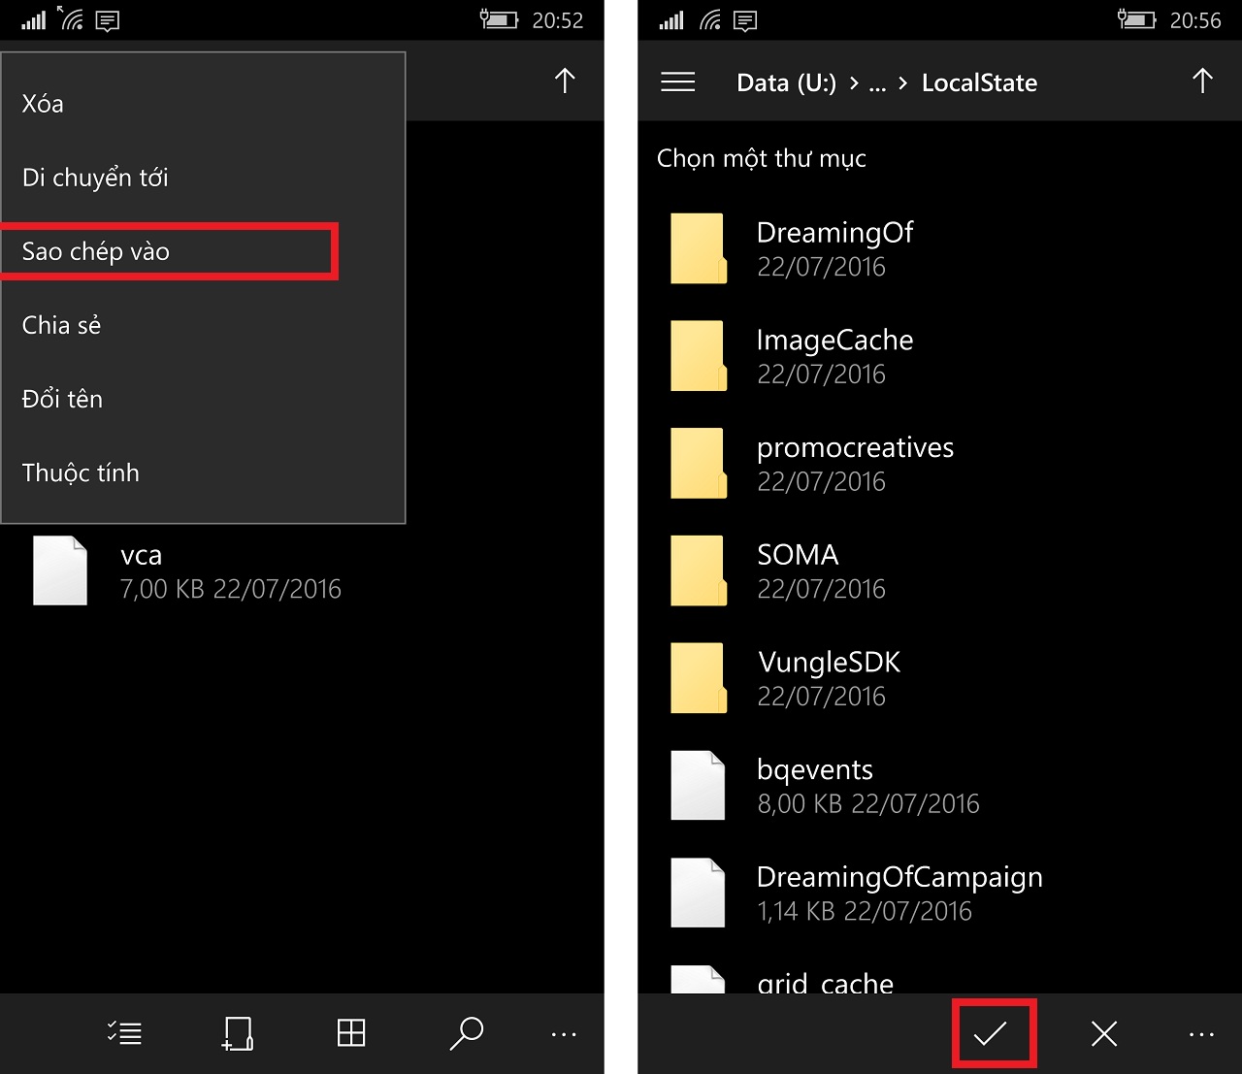Click the Wi-Fi icon in right status bar
Screen dimensions: 1242x1074
coord(708,18)
